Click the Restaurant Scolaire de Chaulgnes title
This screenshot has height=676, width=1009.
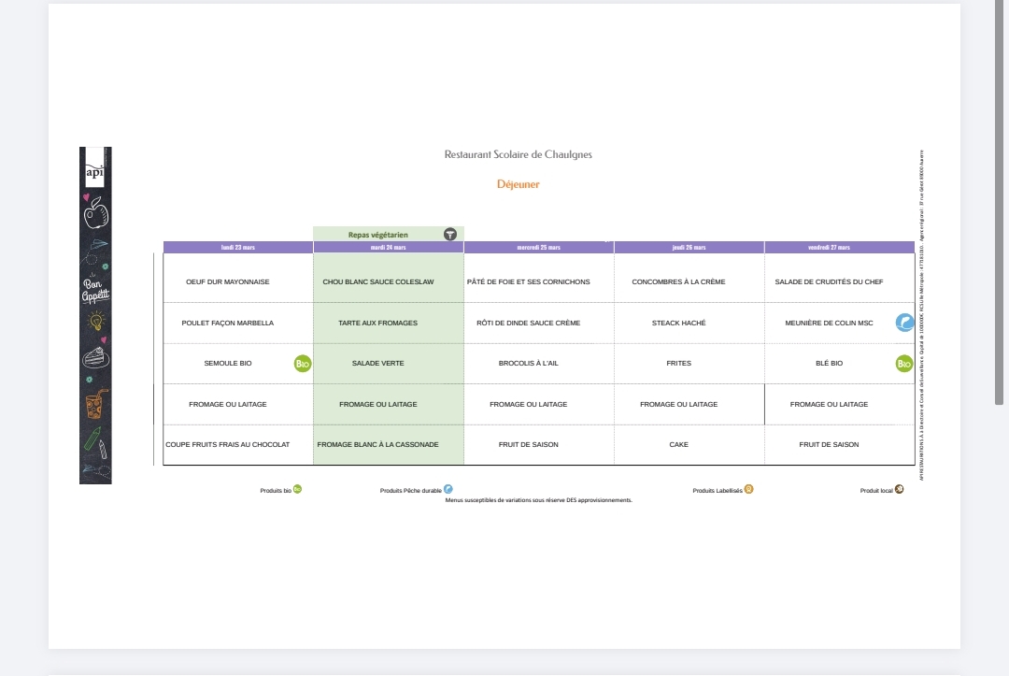pyautogui.click(x=518, y=154)
